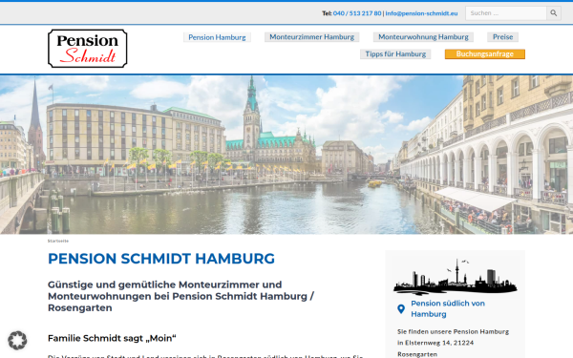Image resolution: width=573 pixels, height=358 pixels.
Task: Click the map pin location icon
Action: point(401,309)
